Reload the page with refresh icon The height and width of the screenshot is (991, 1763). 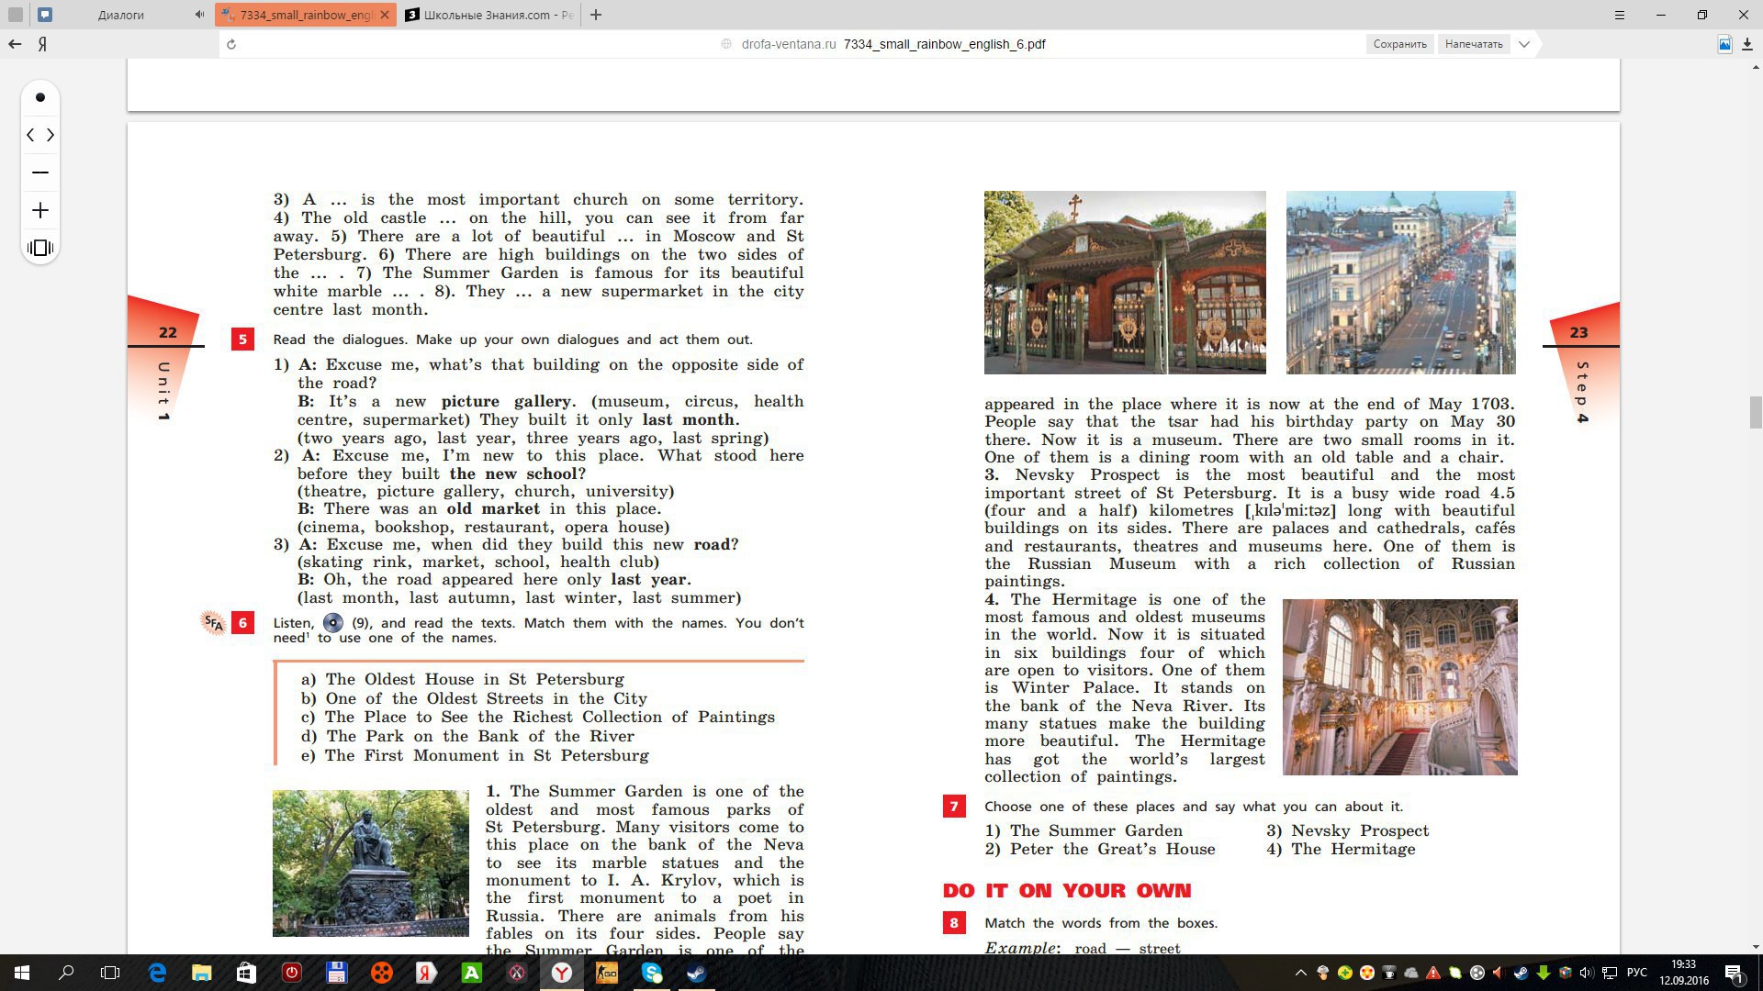231,44
